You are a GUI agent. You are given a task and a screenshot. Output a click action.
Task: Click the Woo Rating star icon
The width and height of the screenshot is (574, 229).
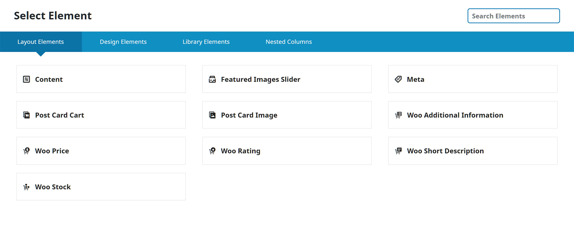pos(212,151)
